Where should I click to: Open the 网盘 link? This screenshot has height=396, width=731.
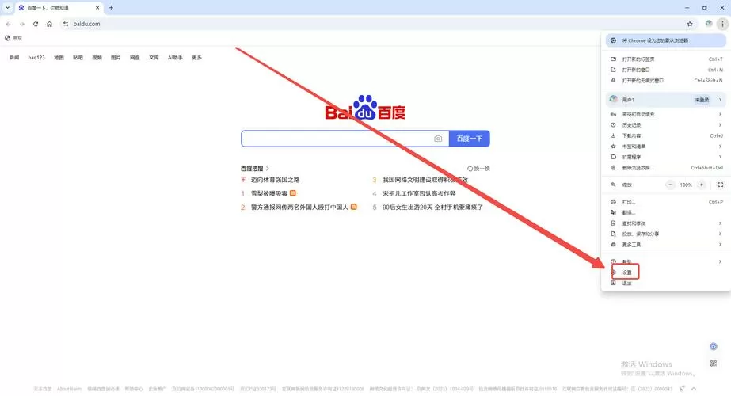point(135,57)
